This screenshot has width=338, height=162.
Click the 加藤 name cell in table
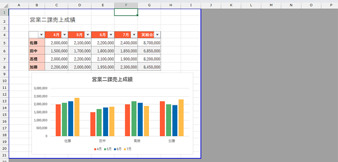(37, 67)
